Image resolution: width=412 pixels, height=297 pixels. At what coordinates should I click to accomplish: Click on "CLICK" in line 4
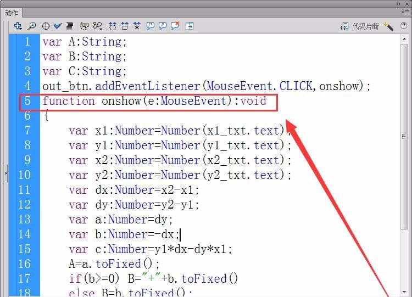[296, 86]
